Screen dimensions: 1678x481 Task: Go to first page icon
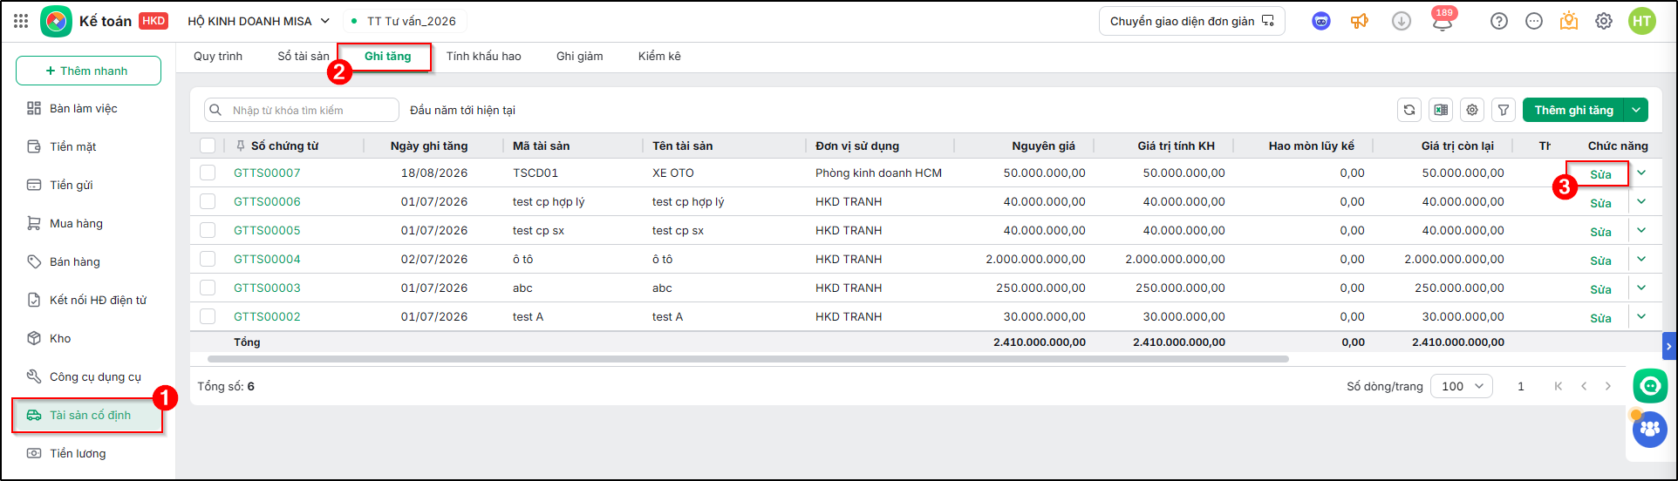click(1559, 386)
